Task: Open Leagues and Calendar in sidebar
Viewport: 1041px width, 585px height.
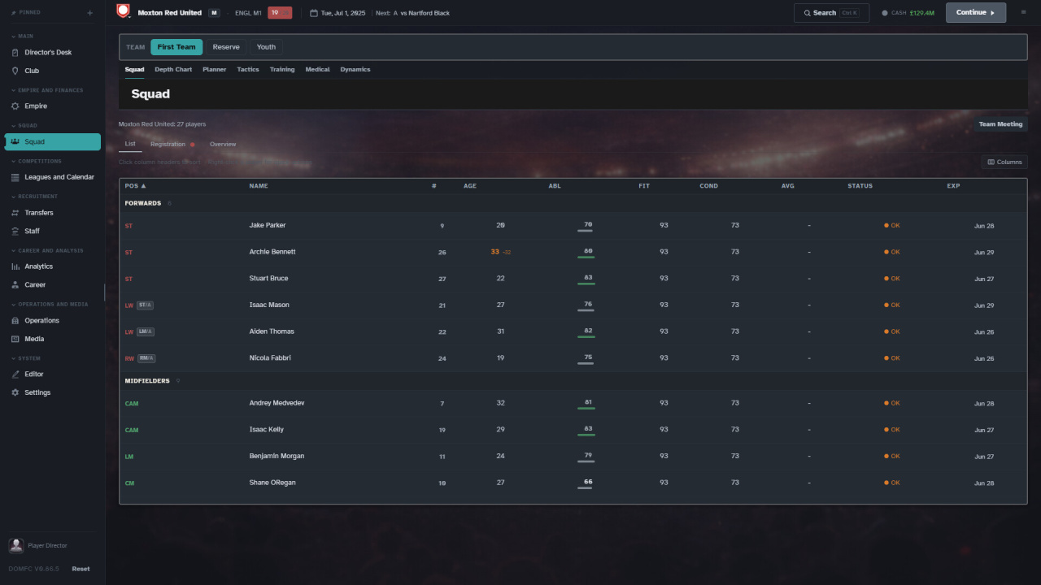Action: pos(53,177)
